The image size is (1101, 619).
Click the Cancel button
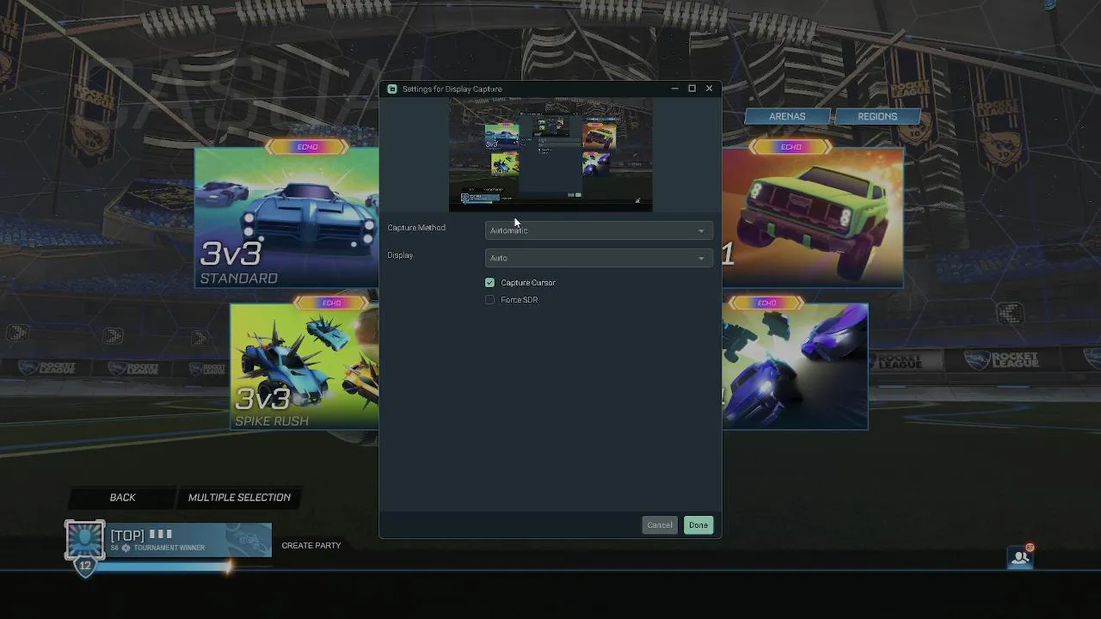pos(660,525)
